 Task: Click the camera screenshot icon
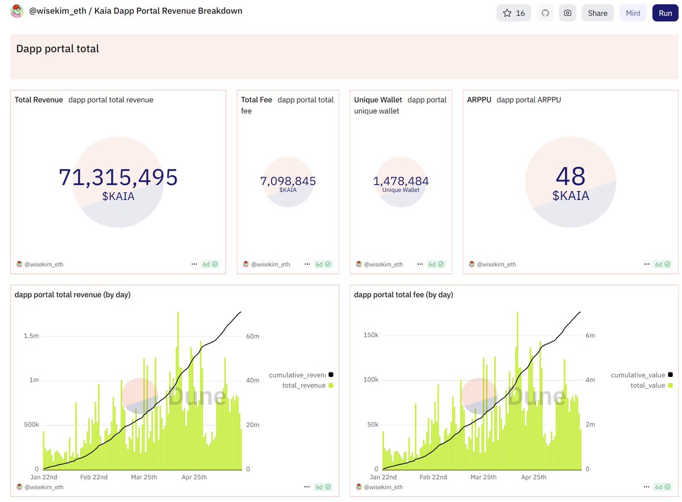click(567, 13)
